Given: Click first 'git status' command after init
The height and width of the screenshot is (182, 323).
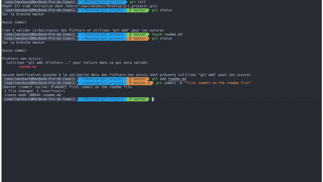Looking at the screenshot, I should click(162, 10).
